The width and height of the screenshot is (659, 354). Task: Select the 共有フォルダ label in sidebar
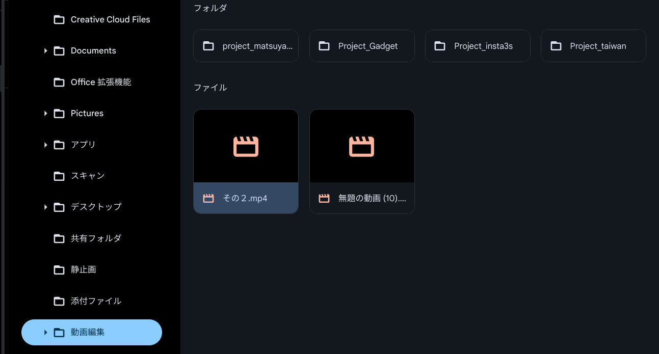pos(96,238)
